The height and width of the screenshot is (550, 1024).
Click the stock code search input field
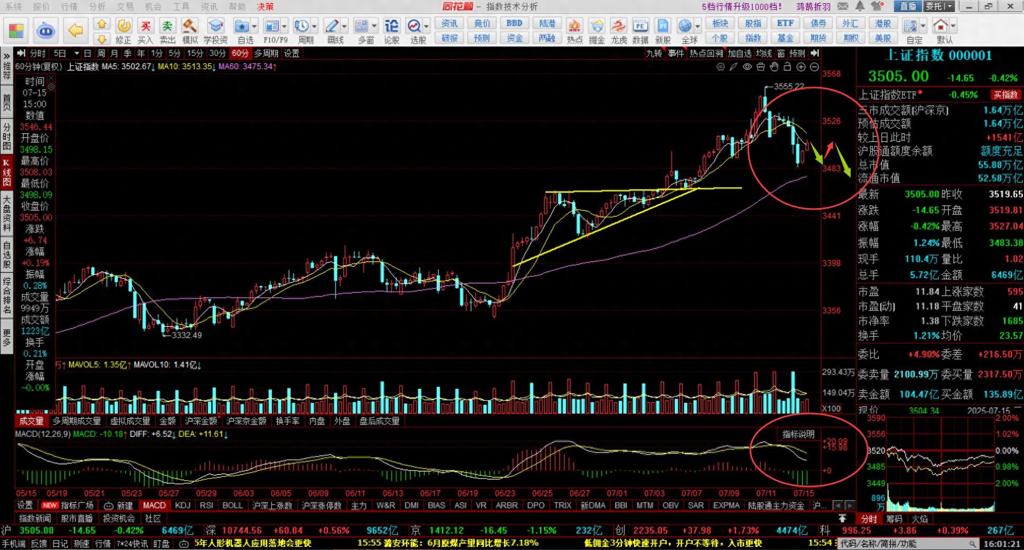(901, 544)
